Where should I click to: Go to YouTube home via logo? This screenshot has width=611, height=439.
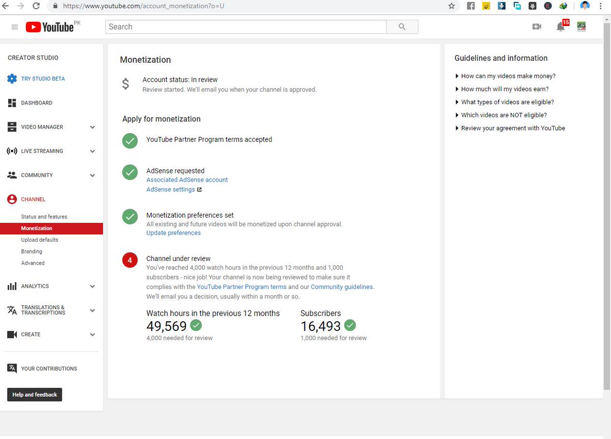coord(49,27)
